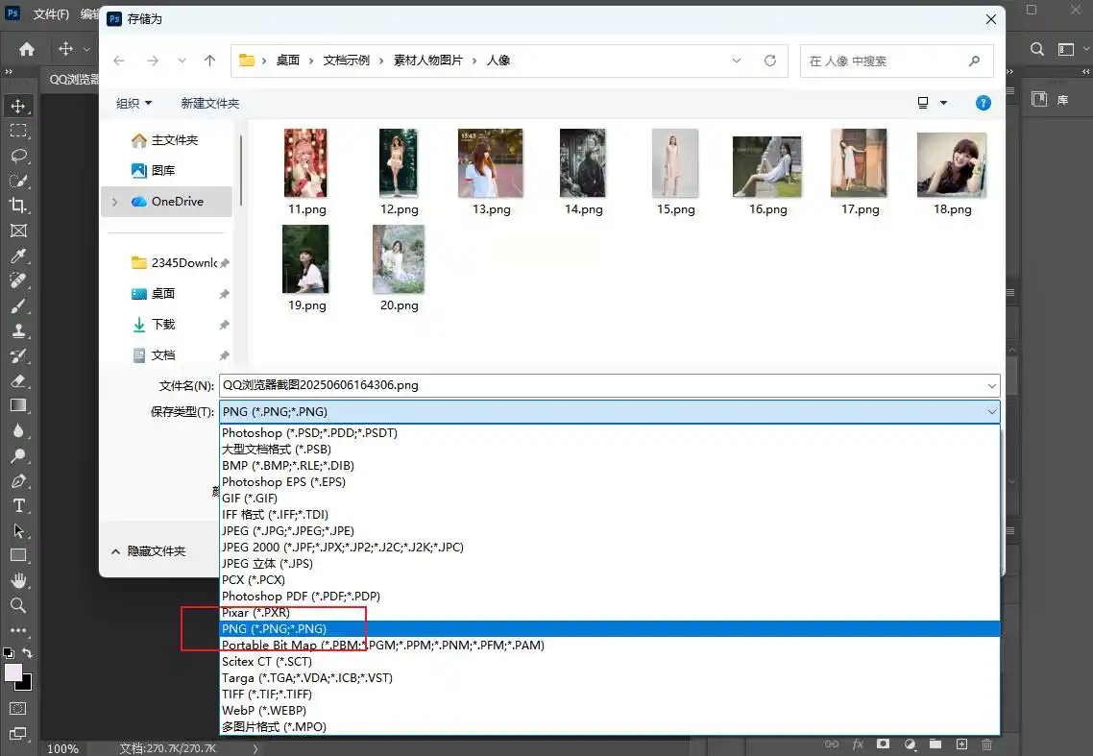The height and width of the screenshot is (756, 1093).
Task: Select the Eraser tool
Action: (19, 380)
